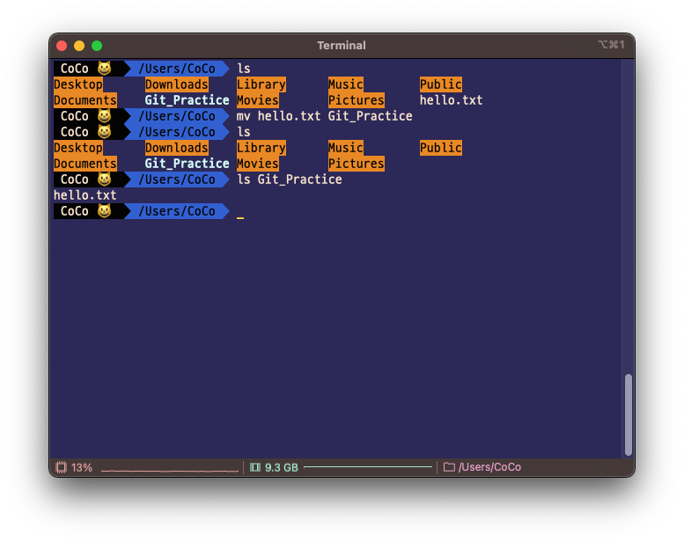Click the /Users/CoCo segment on the ls Git_Practice line
Image resolution: width=684 pixels, height=542 pixels.
pos(177,179)
